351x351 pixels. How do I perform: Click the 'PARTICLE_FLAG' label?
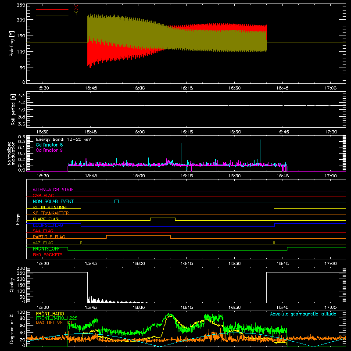point(49,236)
